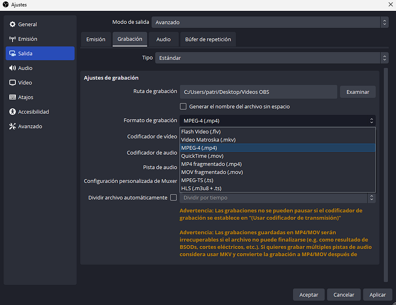396x305 pixels.
Task: Click the OBS logo in title bar
Action: (x=5, y=4)
